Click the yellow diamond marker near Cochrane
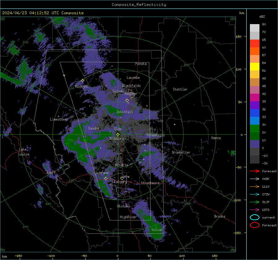 (x=106, y=178)
